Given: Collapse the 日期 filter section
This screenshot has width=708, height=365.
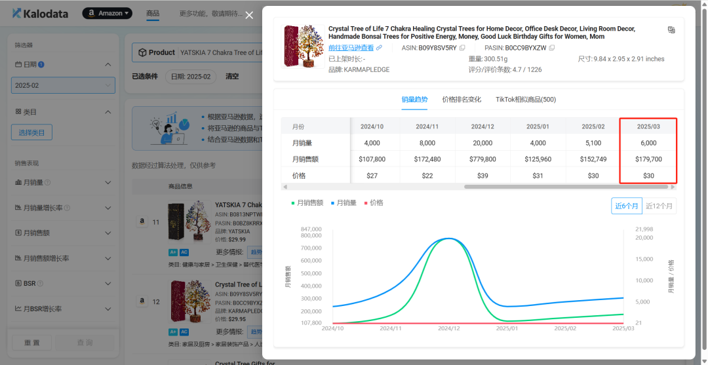Looking at the screenshot, I should 108,64.
